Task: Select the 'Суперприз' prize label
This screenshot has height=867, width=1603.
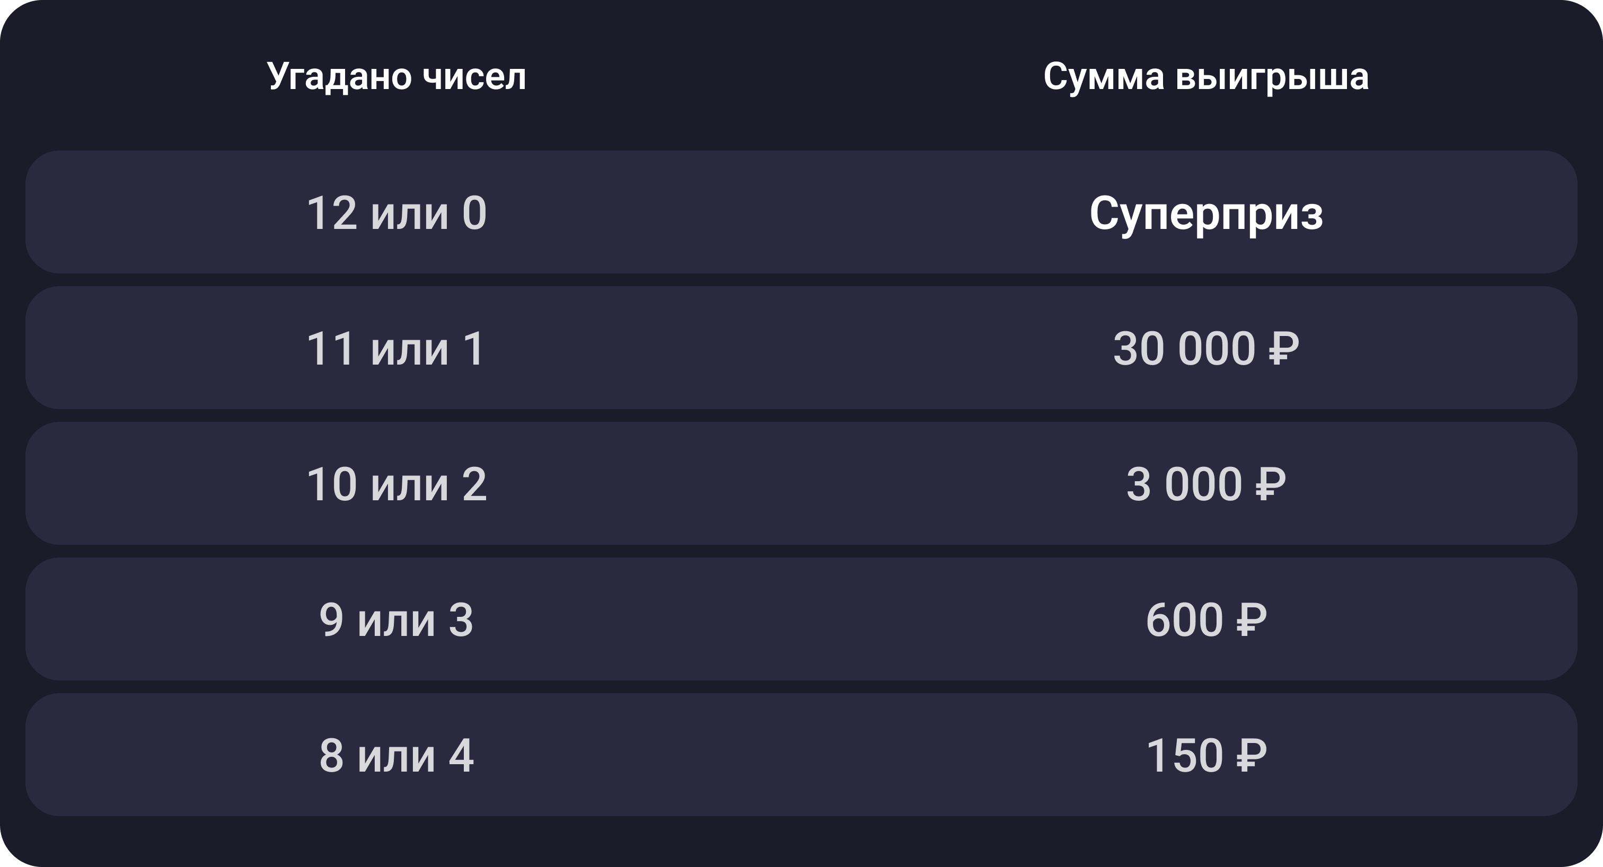Action: pos(1205,214)
